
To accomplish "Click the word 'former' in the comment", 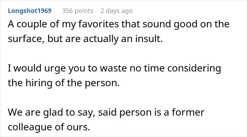I will [x=188, y=112].
